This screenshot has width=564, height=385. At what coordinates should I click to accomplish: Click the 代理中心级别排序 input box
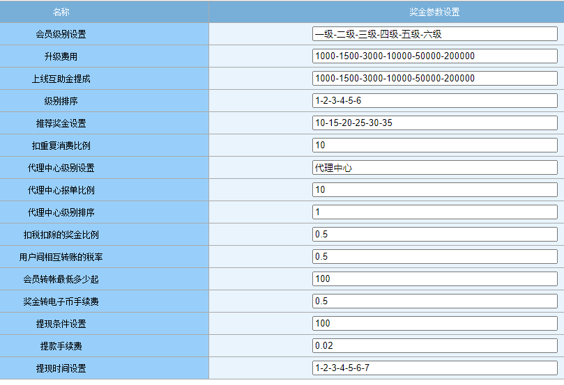[x=435, y=212]
